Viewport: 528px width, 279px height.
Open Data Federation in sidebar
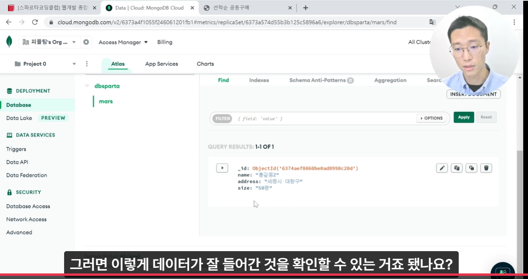click(27, 175)
